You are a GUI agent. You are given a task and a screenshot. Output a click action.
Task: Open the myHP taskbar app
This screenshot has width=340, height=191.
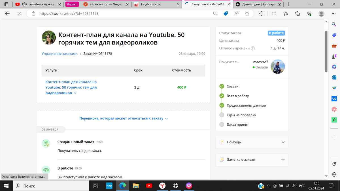pyautogui.click(x=109, y=186)
